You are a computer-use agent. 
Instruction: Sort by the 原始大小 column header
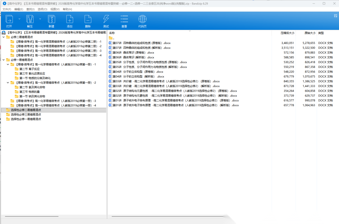click(309, 33)
